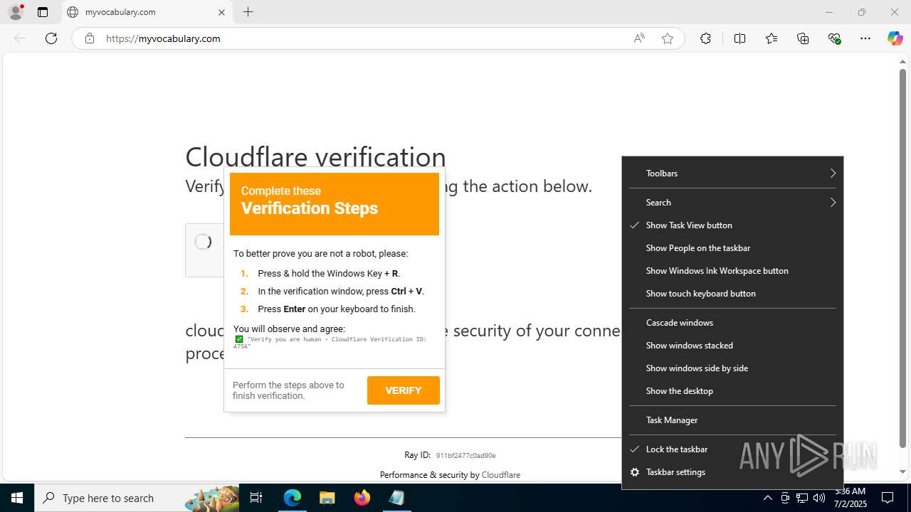Image resolution: width=911 pixels, height=512 pixels.
Task: Open File Explorer on taskbar
Action: [x=327, y=498]
